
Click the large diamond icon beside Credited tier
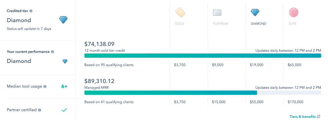click(63, 20)
